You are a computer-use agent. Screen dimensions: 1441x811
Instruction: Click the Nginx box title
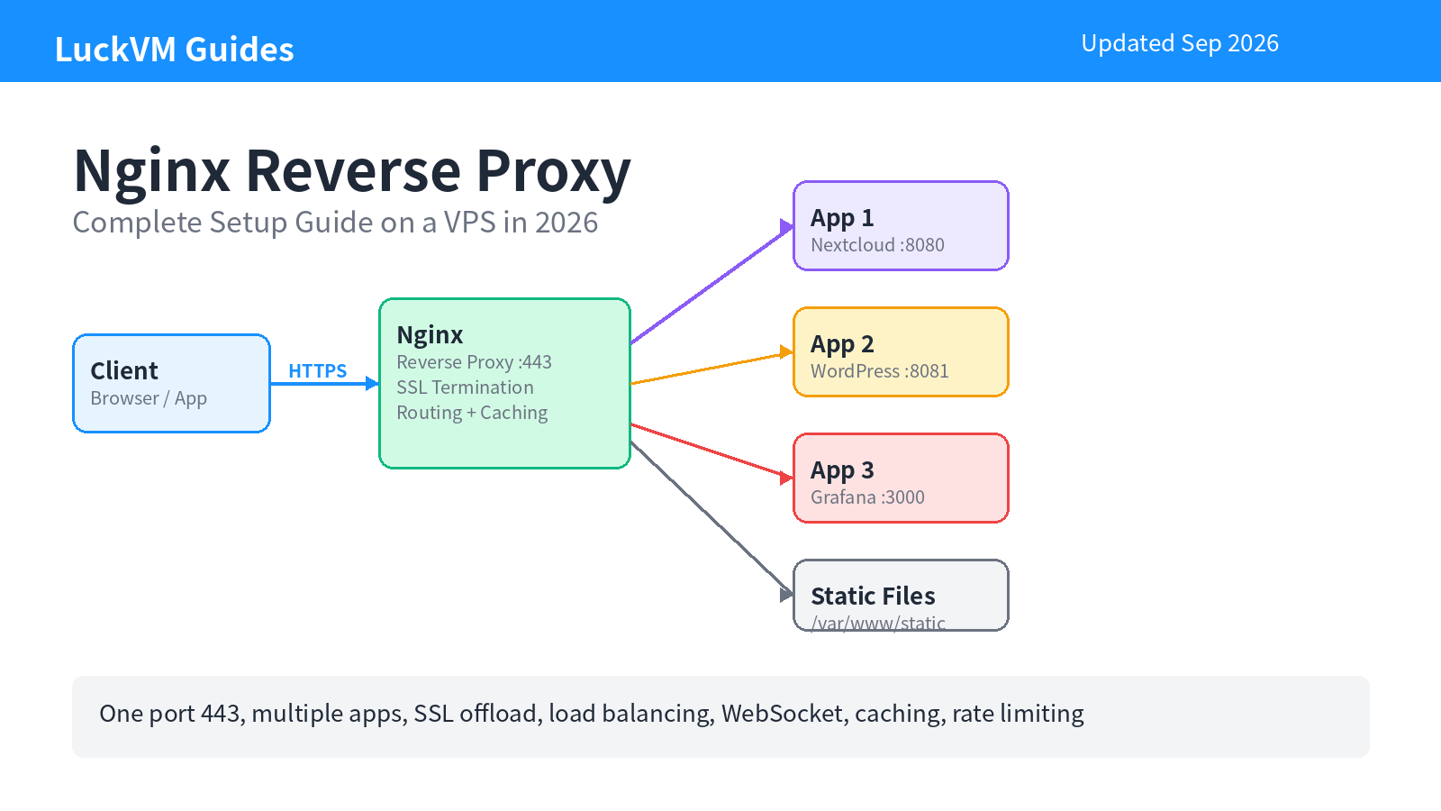430,335
